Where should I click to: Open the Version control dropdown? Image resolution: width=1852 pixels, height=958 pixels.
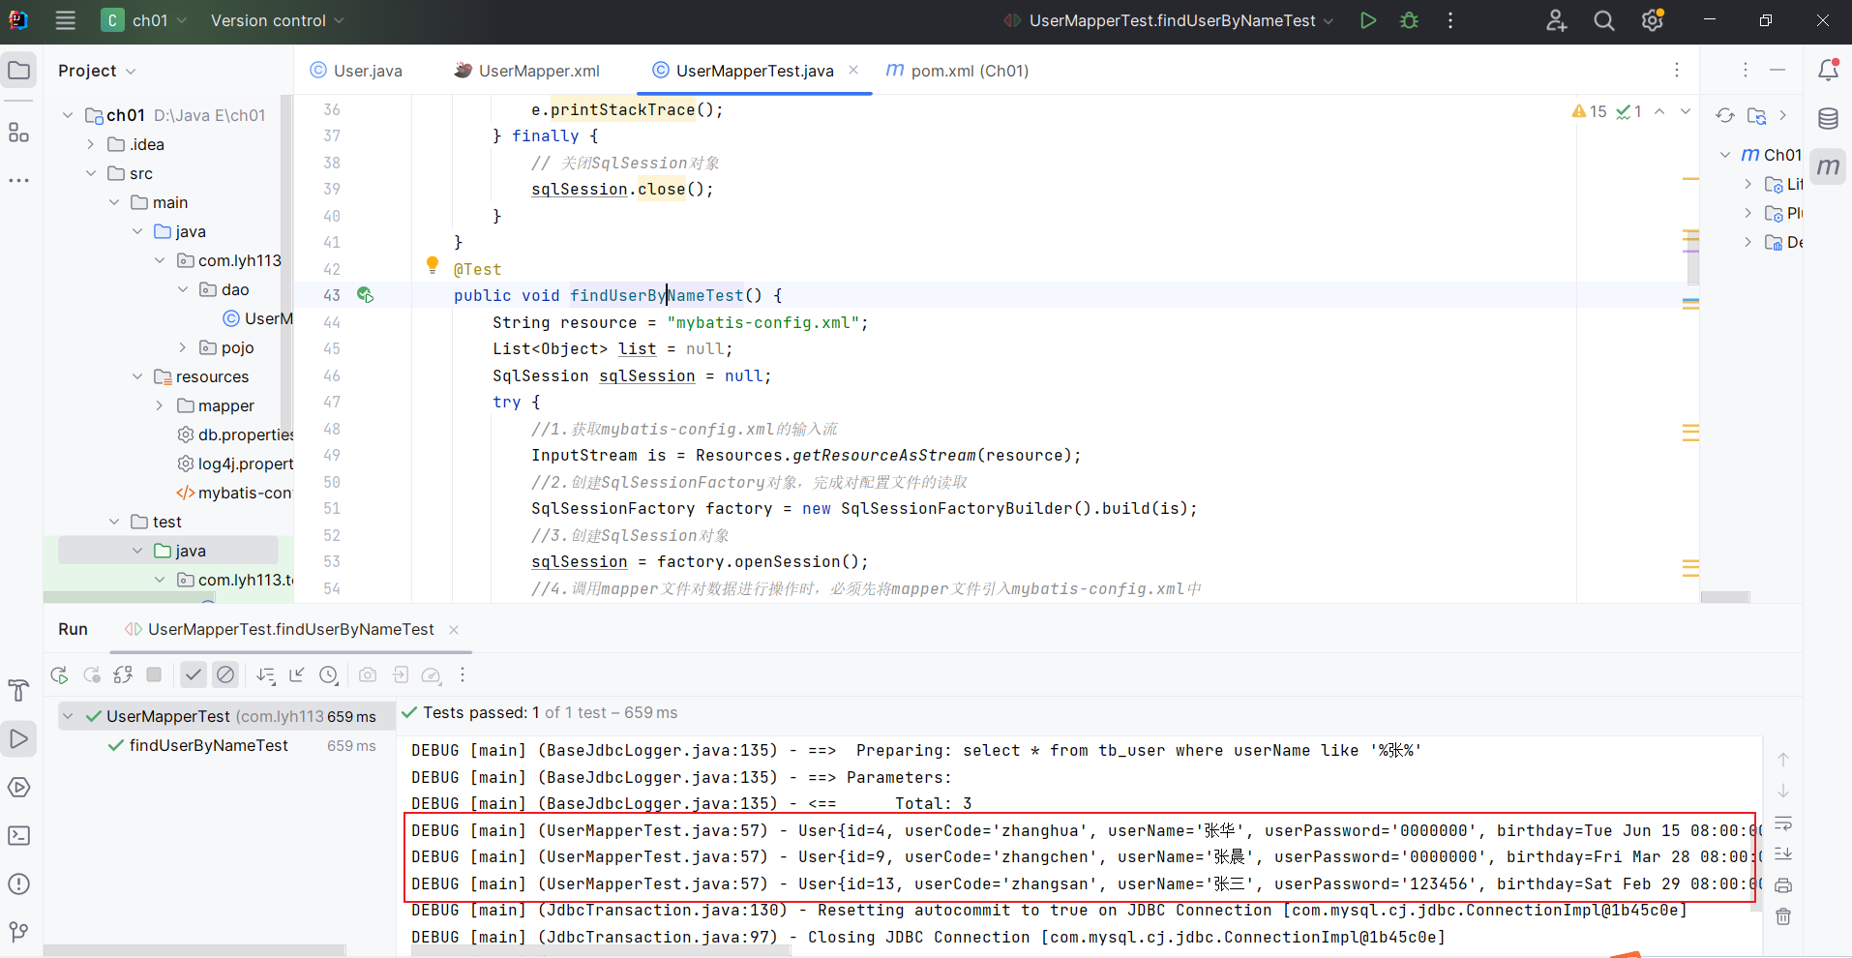click(x=277, y=20)
